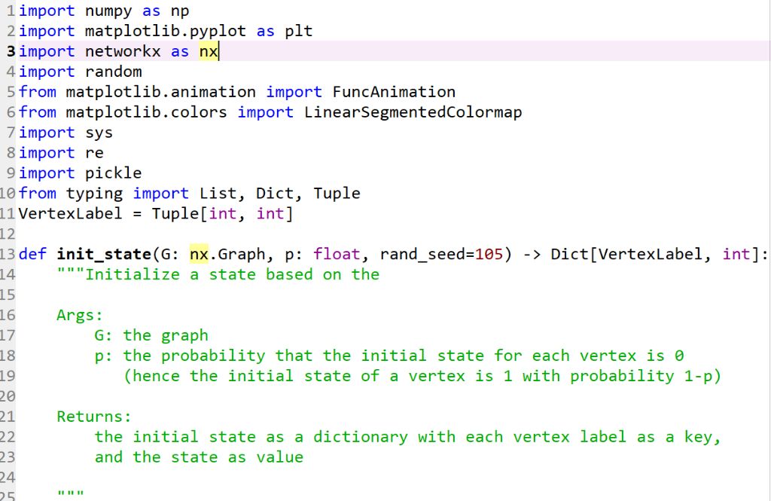Click the highlighted nx in nx.Graph

[x=199, y=254]
